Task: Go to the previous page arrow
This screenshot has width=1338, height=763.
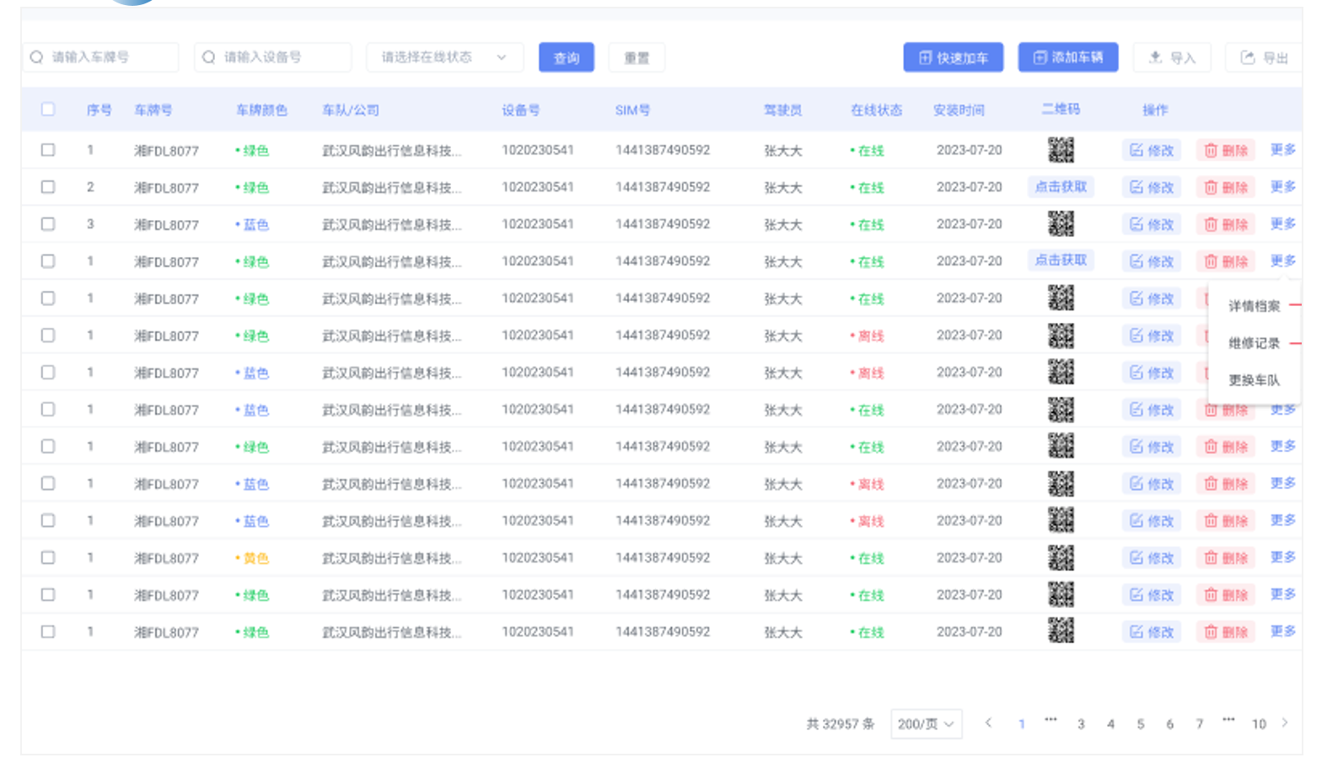Action: point(988,723)
